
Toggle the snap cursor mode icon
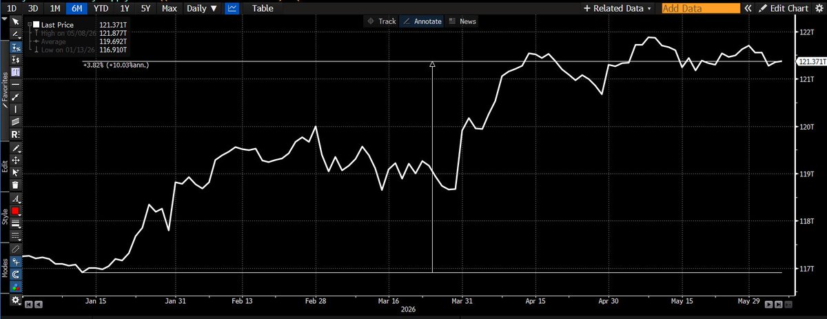(x=17, y=262)
